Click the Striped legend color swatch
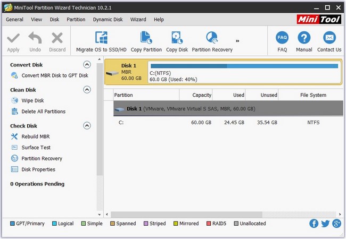346x239 pixels. [x=146, y=224]
